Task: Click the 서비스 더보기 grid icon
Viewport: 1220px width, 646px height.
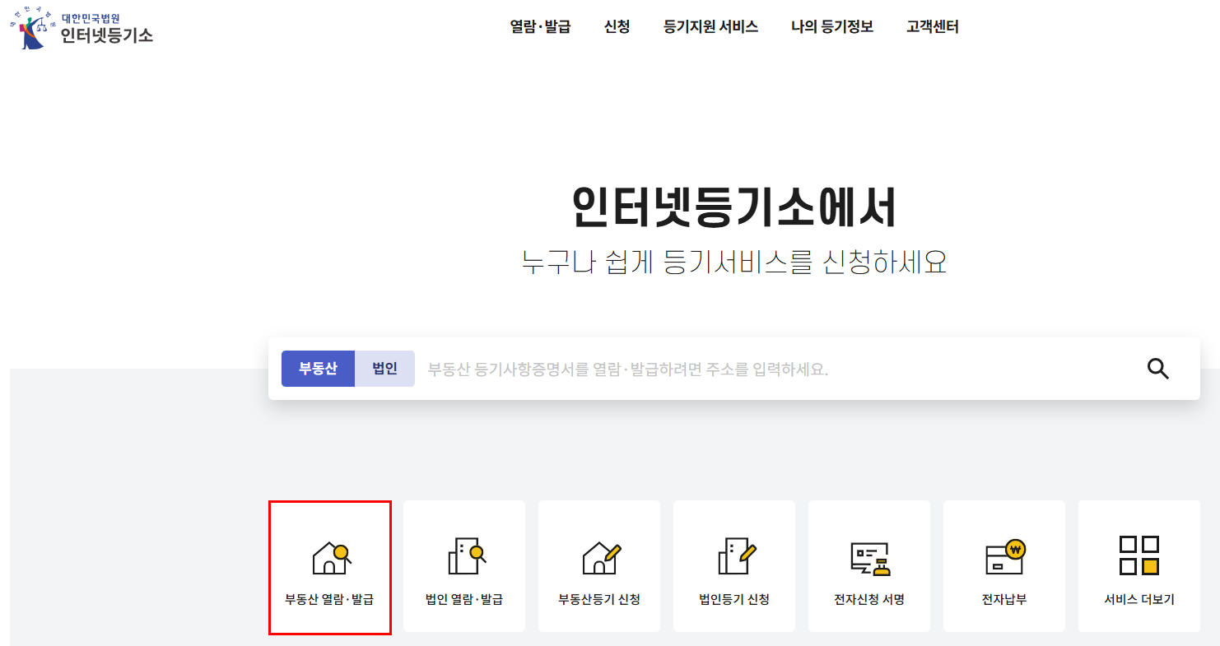Action: (1139, 555)
